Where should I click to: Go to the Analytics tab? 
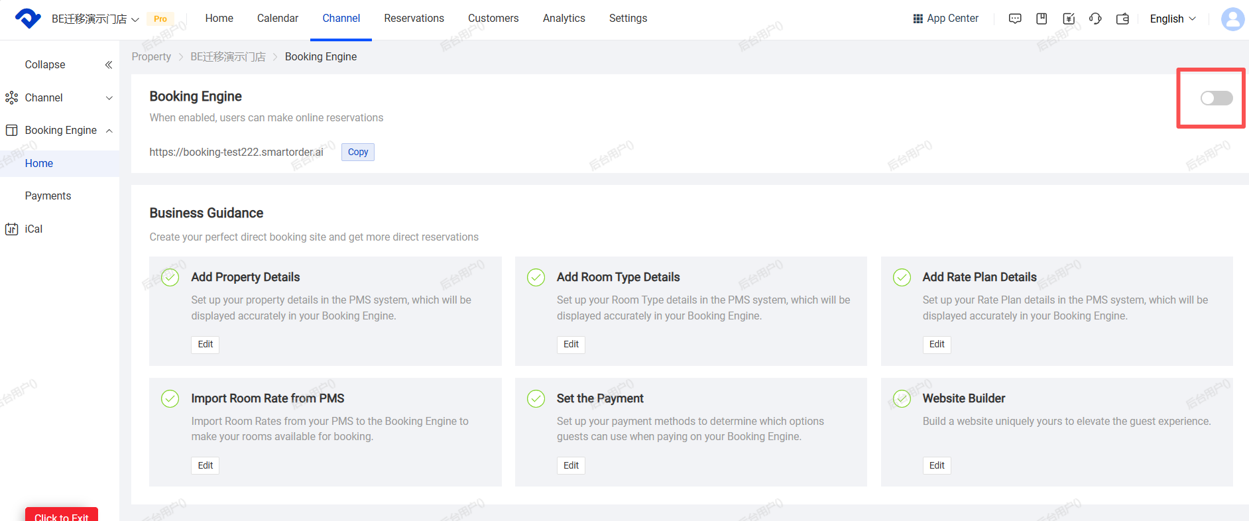564,19
